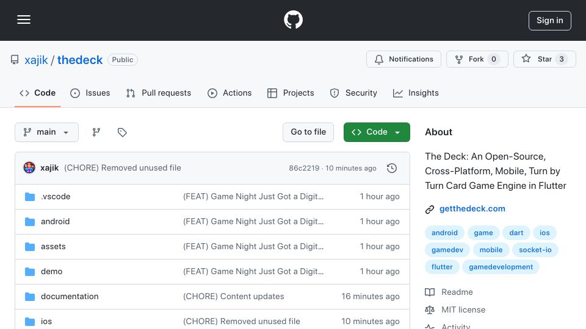
Task: Open xajik avatar in latest commit
Action: (x=29, y=168)
